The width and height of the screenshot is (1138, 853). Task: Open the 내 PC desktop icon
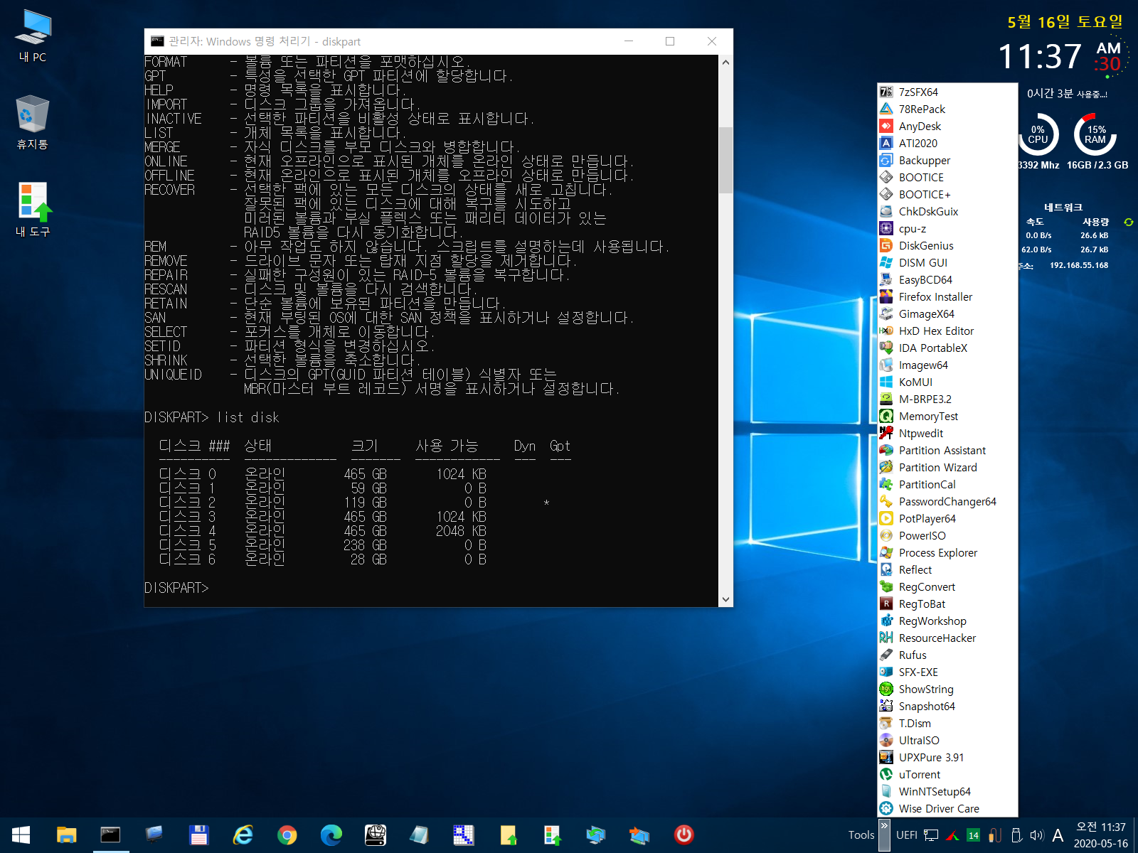[33, 36]
